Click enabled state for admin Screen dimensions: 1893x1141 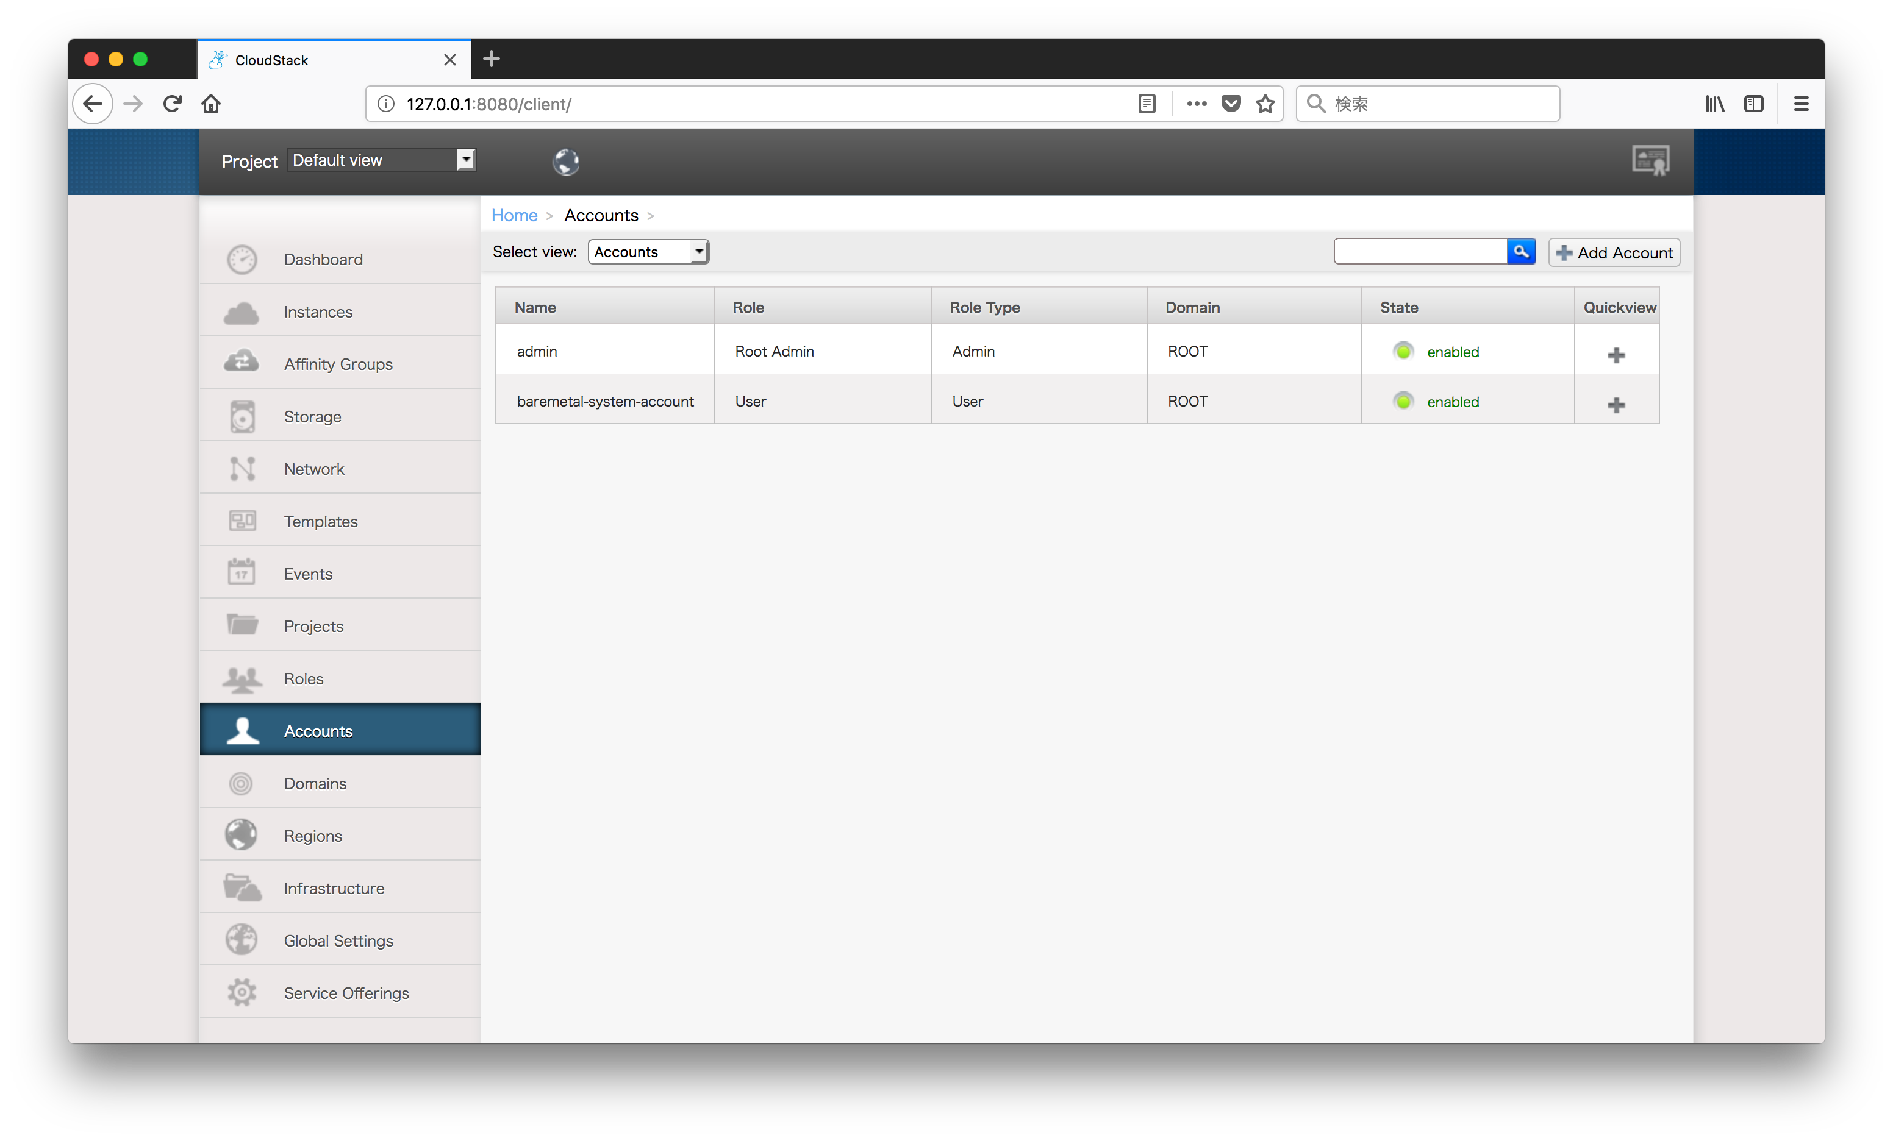pyautogui.click(x=1452, y=352)
